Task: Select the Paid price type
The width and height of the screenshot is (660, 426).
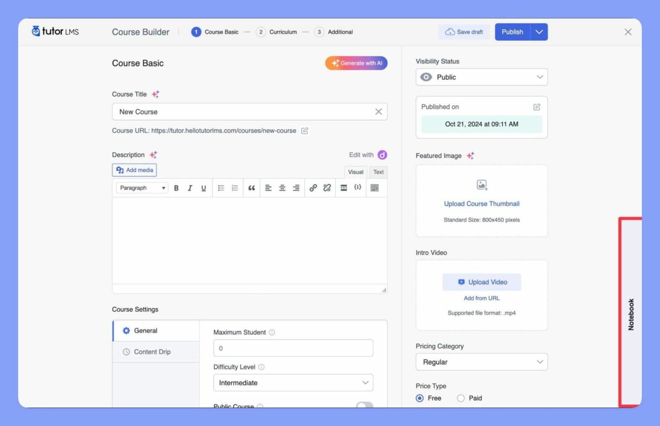Action: tap(461, 398)
